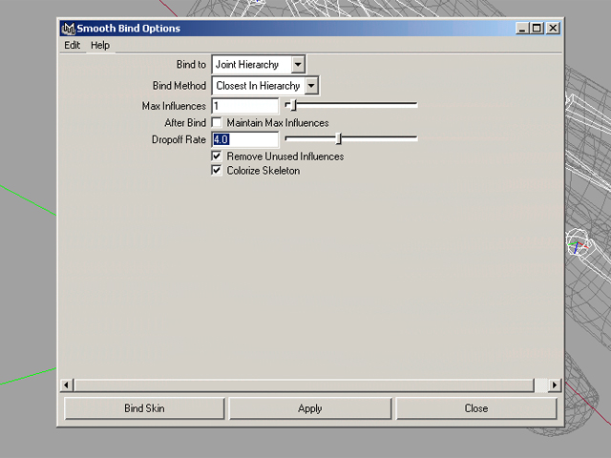Click the Max Influences value field
This screenshot has height=458, width=611.
pyautogui.click(x=245, y=106)
